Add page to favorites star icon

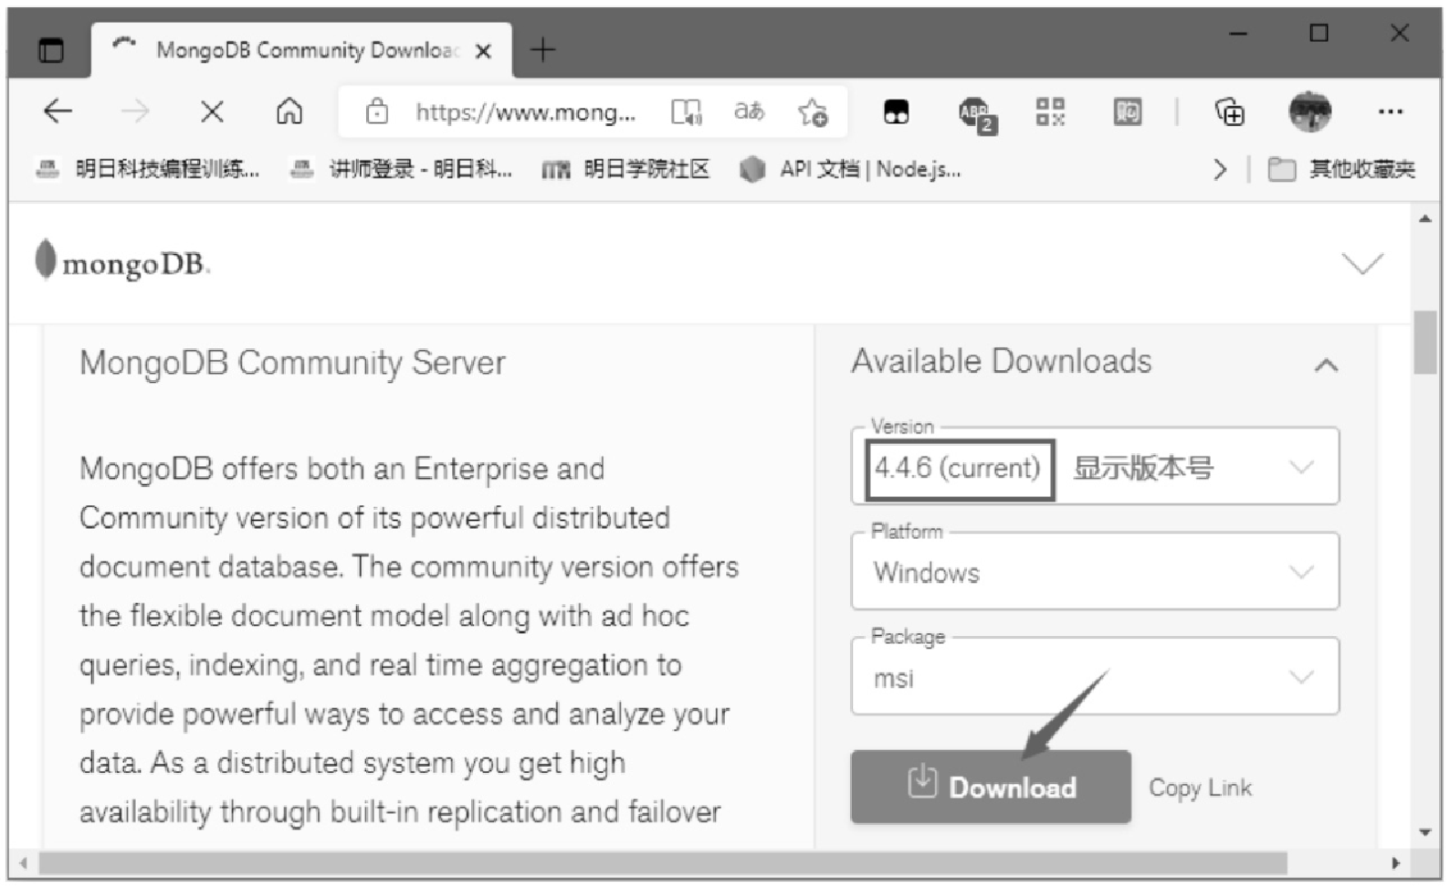[813, 111]
